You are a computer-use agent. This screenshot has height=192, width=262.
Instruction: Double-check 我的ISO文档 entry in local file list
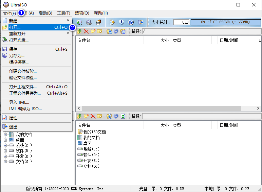[x=94, y=132]
